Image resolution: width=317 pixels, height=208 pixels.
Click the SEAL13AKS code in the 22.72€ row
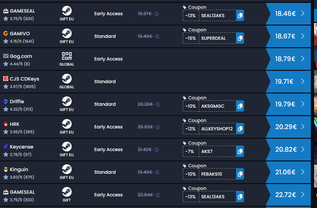pyautogui.click(x=213, y=197)
